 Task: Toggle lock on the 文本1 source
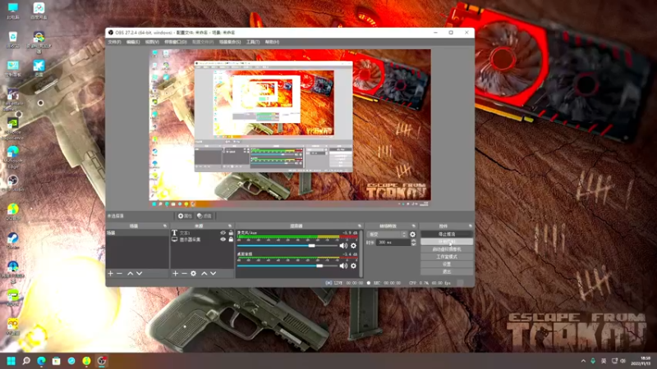[x=231, y=233]
